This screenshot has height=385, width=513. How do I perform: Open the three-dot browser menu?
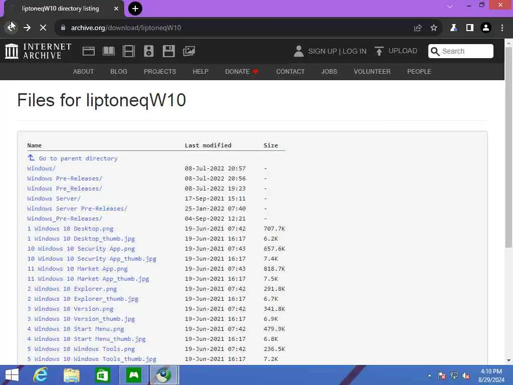pyautogui.click(x=502, y=28)
